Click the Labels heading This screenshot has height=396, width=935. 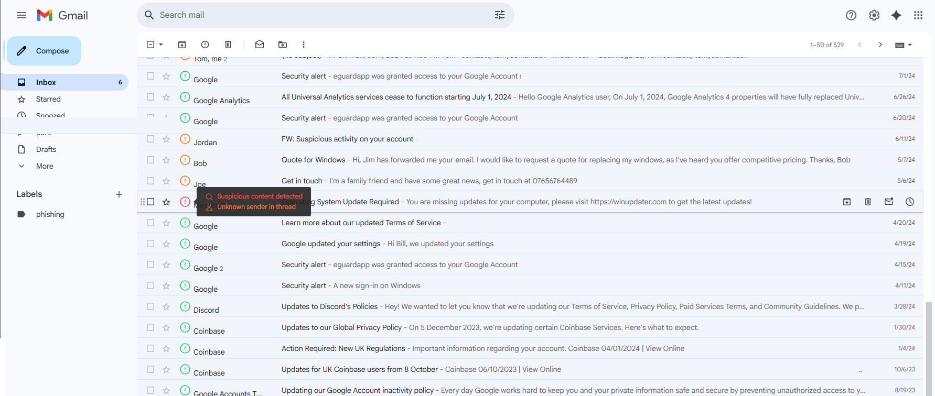coord(29,194)
